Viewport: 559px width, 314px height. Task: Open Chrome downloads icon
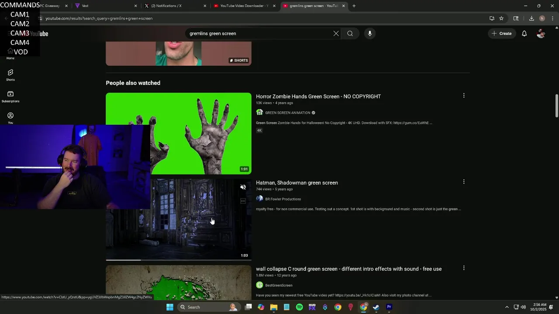click(x=531, y=18)
